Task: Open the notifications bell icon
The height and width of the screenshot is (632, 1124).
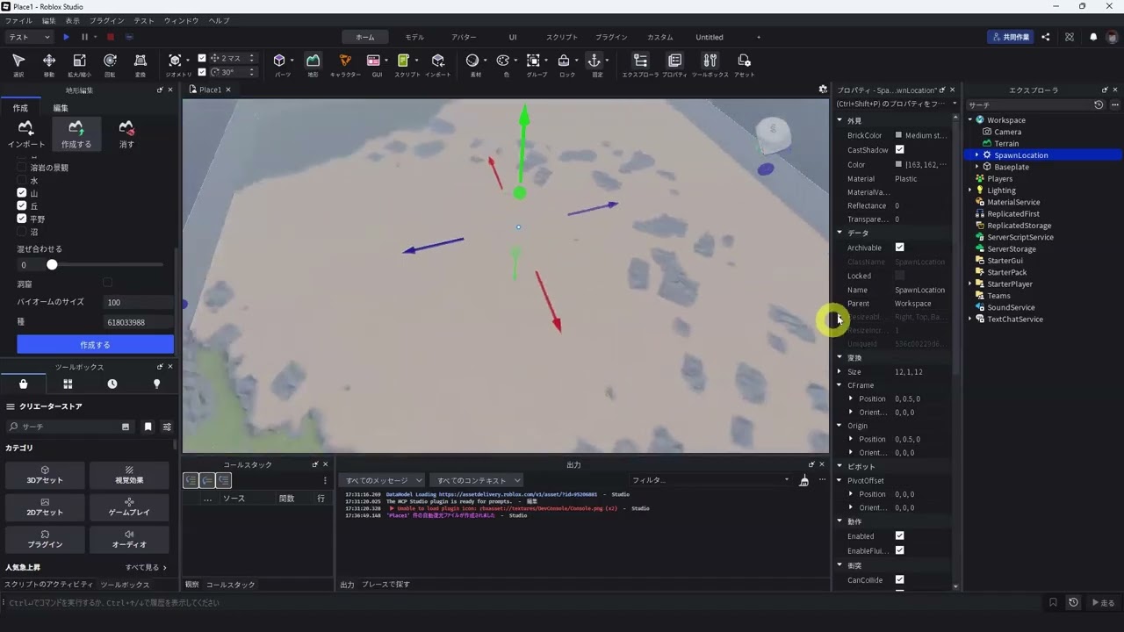Action: point(1093,37)
